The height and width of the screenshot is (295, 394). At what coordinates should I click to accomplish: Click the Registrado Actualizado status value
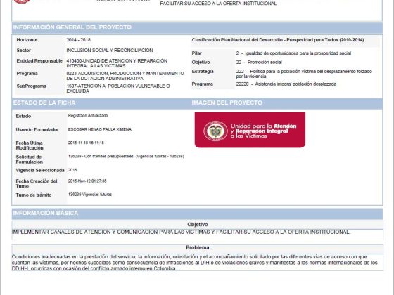(x=88, y=116)
